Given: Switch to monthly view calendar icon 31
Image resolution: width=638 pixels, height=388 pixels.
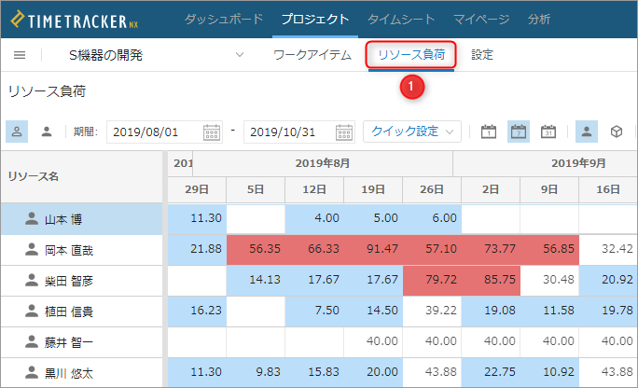Looking at the screenshot, I should [x=548, y=132].
